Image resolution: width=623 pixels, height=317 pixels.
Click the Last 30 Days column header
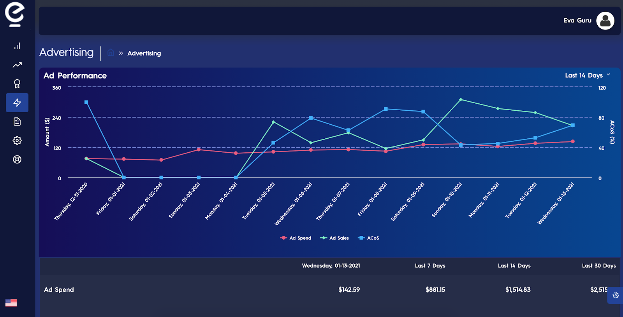point(599,266)
